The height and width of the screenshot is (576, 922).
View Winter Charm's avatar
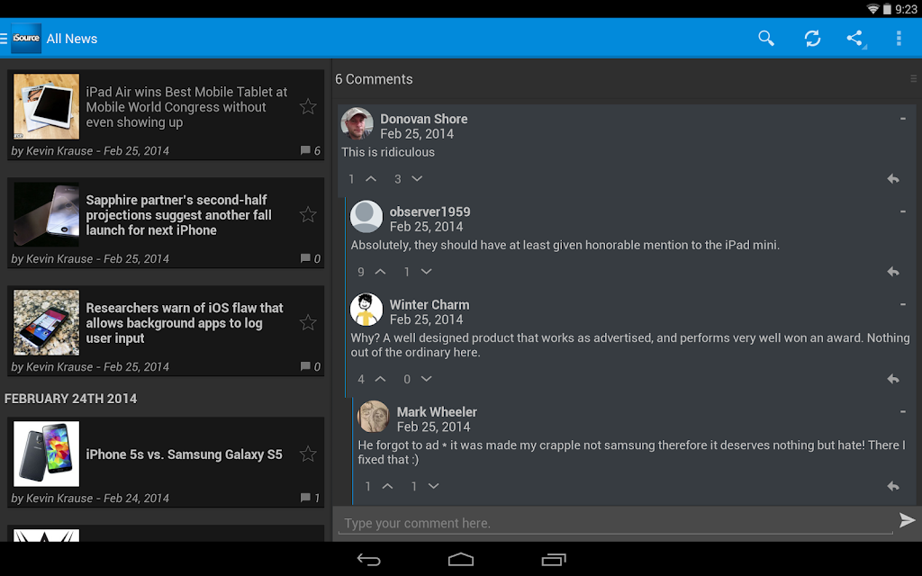pos(366,310)
